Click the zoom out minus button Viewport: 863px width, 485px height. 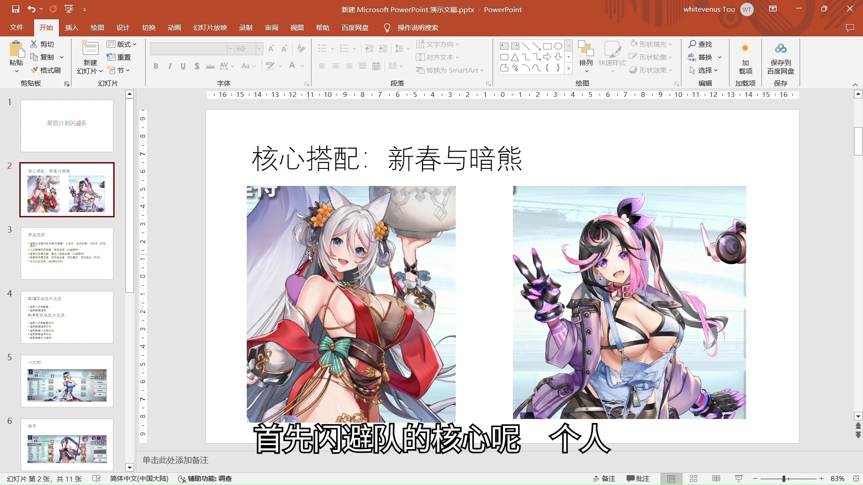pos(756,479)
